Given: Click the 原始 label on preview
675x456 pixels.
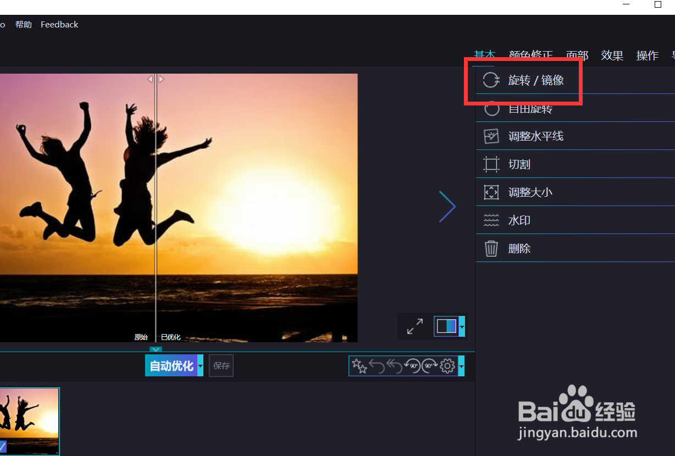Looking at the screenshot, I should pos(141,337).
